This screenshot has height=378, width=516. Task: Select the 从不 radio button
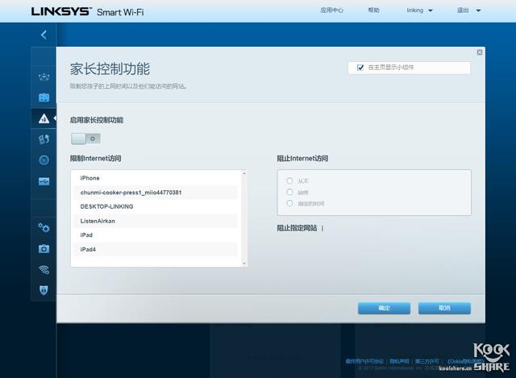(x=289, y=181)
